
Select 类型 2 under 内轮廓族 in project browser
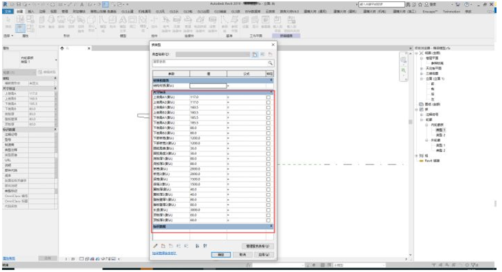[x=441, y=135]
